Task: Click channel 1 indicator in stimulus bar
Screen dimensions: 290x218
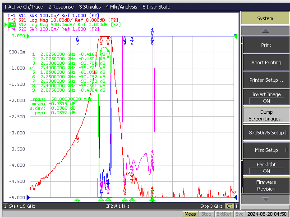Action: 5,206
